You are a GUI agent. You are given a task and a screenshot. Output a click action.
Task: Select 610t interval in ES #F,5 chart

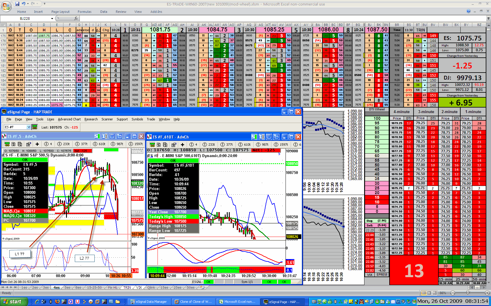click(x=99, y=144)
